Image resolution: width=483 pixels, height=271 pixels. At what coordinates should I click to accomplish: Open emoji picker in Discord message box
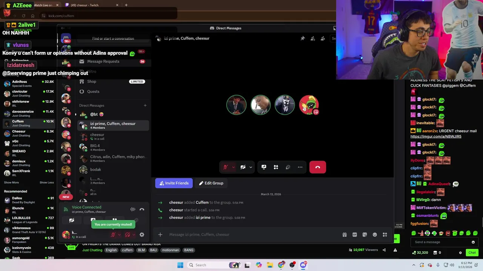[375, 234]
